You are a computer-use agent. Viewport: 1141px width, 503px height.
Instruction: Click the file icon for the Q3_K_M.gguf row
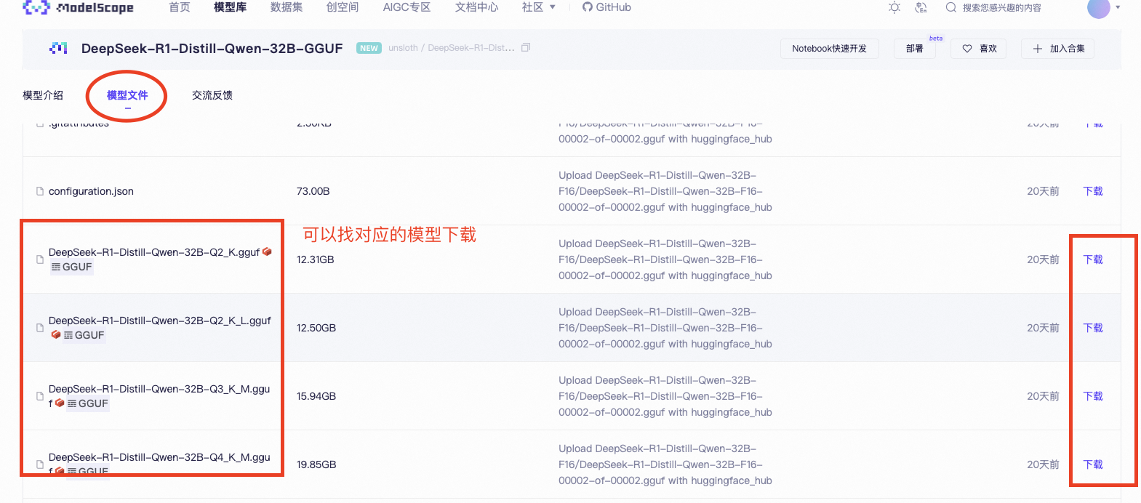(x=40, y=396)
